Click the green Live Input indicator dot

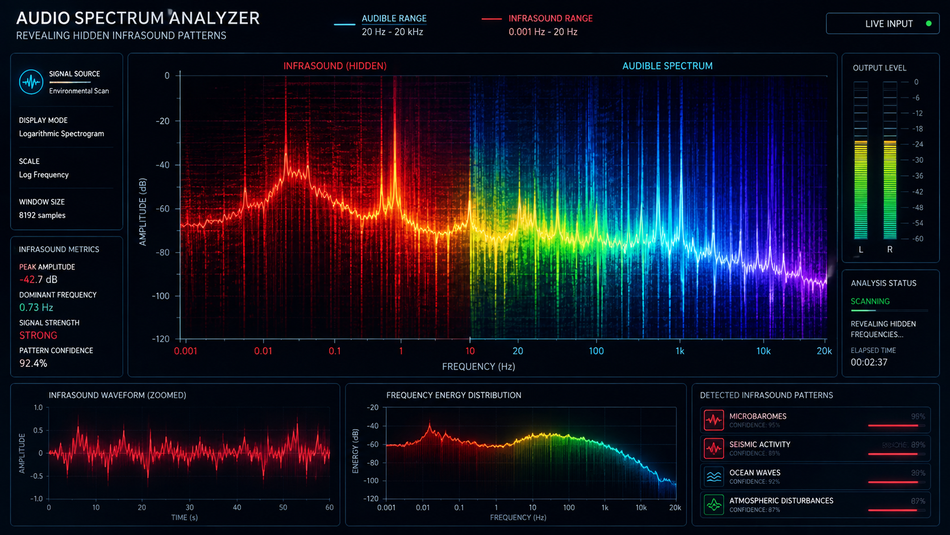(x=928, y=23)
